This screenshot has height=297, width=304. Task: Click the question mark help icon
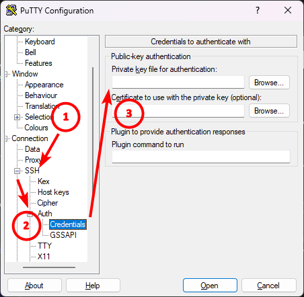point(258,10)
